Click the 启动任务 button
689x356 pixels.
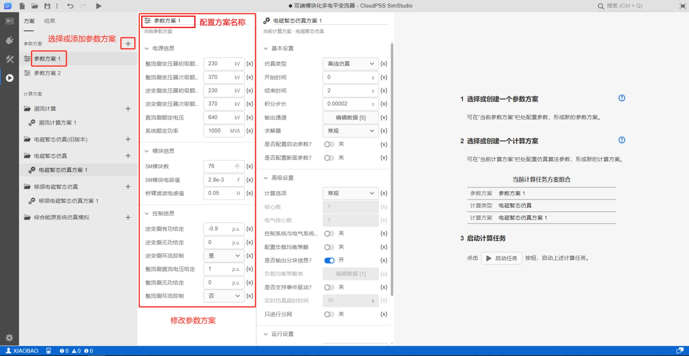tap(502, 258)
